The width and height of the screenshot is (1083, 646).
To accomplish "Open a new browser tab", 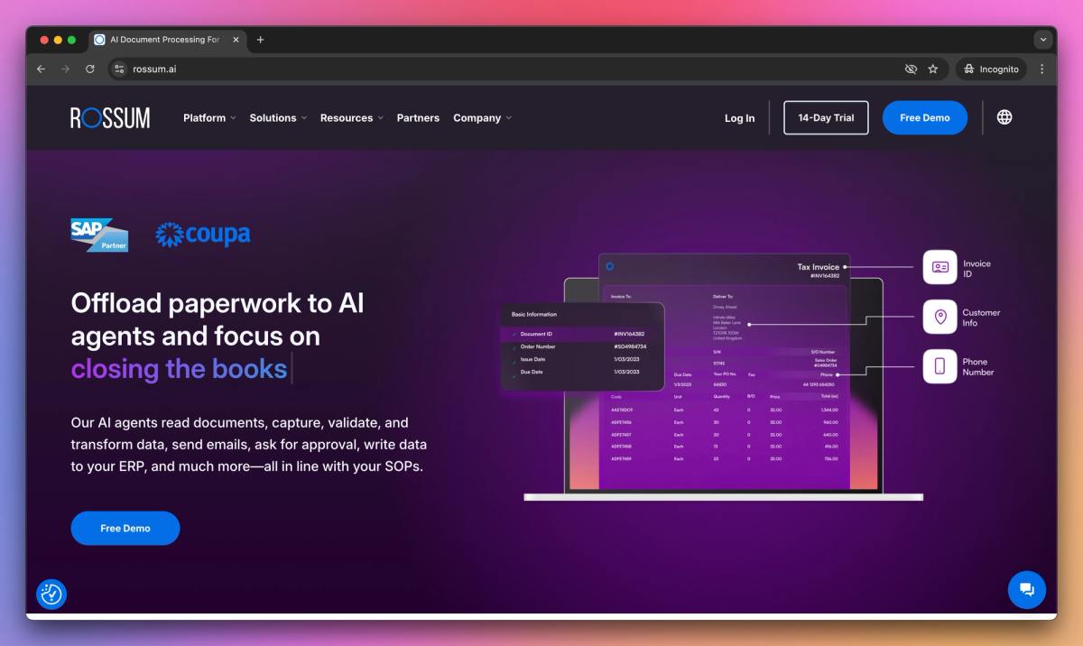I will click(261, 40).
